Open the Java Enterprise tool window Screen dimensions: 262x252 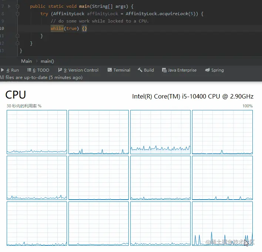pyautogui.click(x=179, y=70)
